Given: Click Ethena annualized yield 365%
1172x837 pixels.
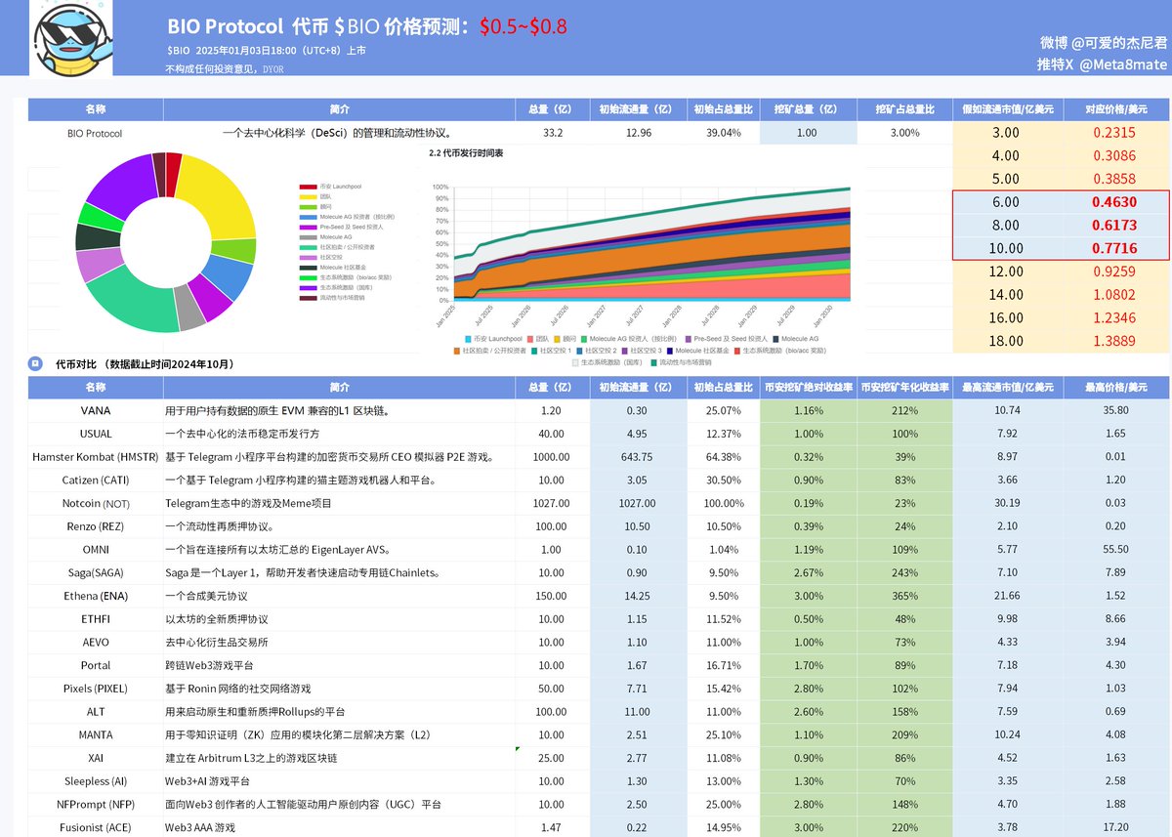Looking at the screenshot, I should (903, 596).
